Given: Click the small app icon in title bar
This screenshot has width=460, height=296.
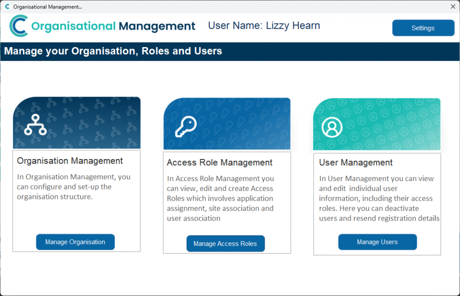Looking at the screenshot, I should (x=7, y=6).
